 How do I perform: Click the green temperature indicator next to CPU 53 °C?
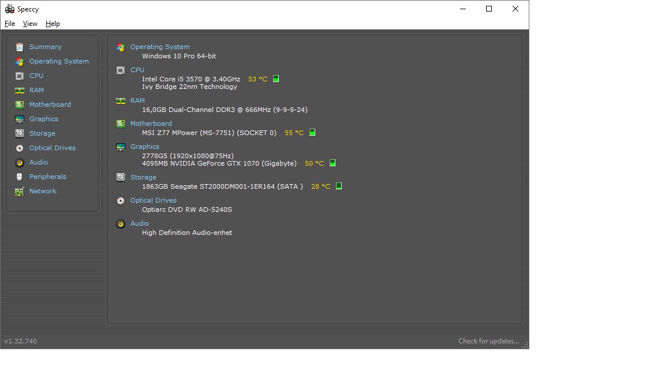point(276,78)
